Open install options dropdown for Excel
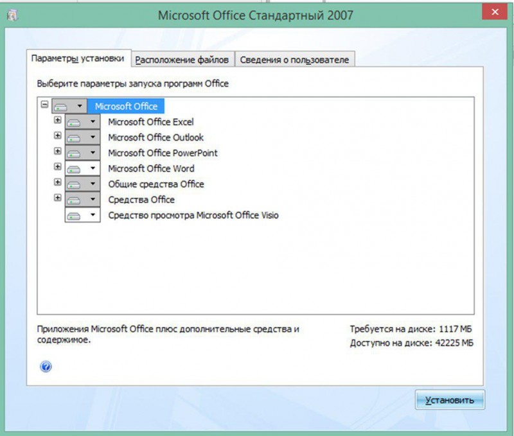 [x=83, y=122]
